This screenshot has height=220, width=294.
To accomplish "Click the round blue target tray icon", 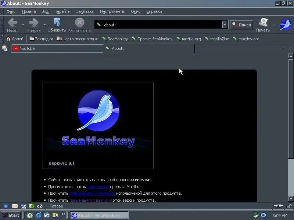I will 263,215.
